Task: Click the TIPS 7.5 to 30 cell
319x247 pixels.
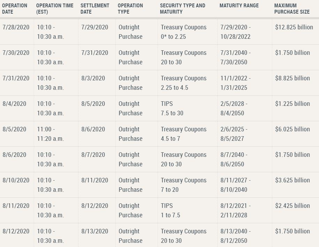Action: click(x=172, y=108)
